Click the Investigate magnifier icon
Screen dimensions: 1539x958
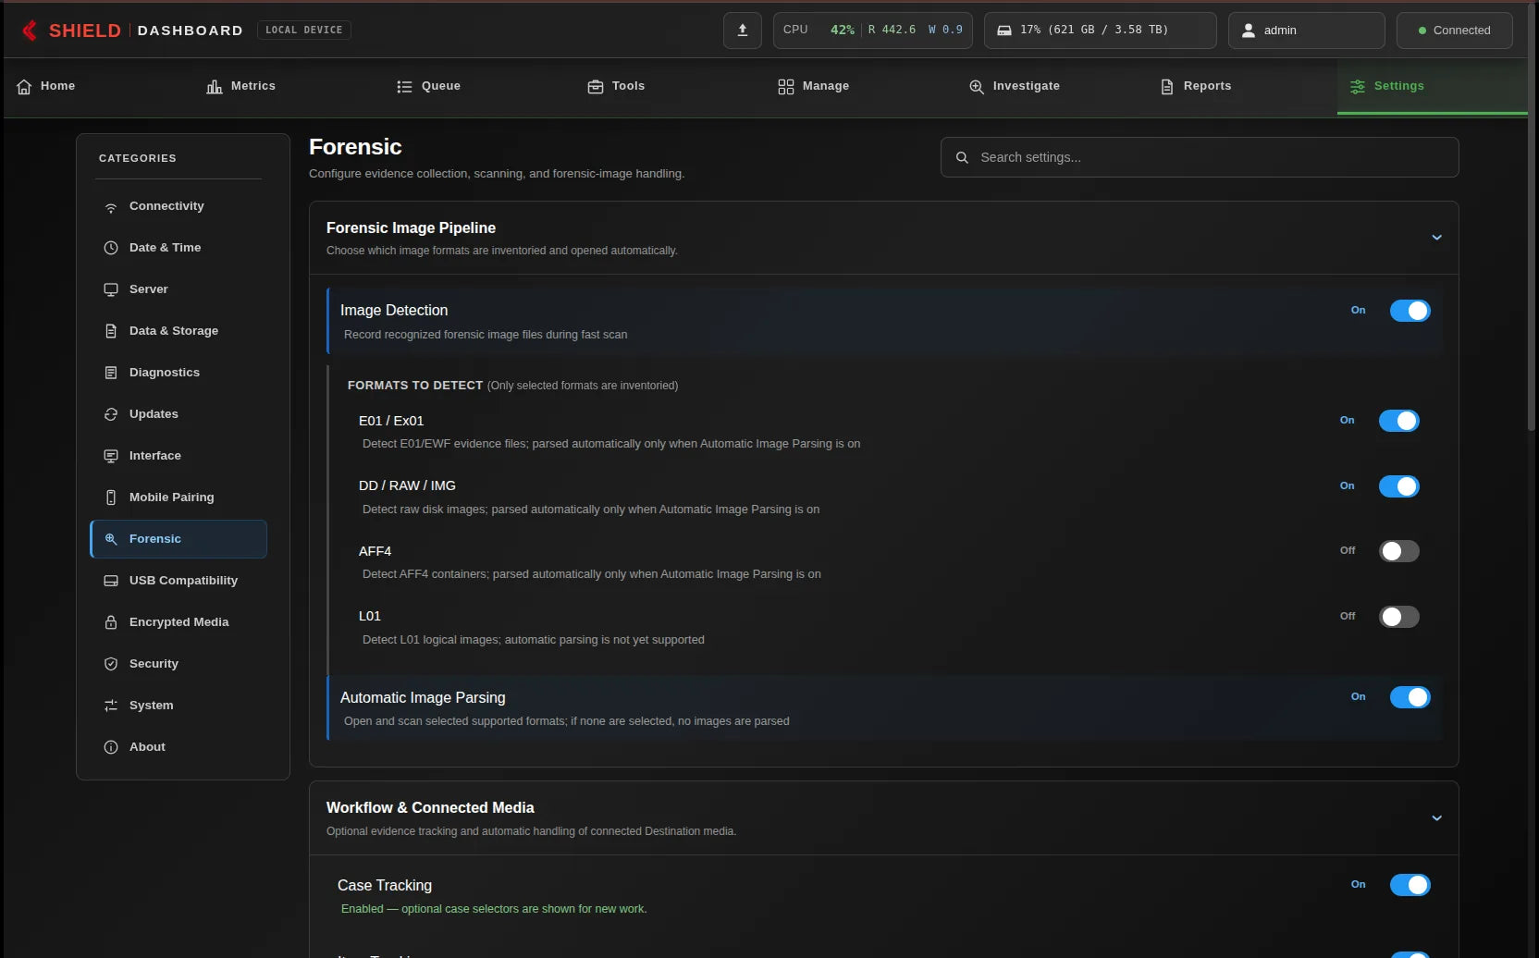[x=977, y=87]
